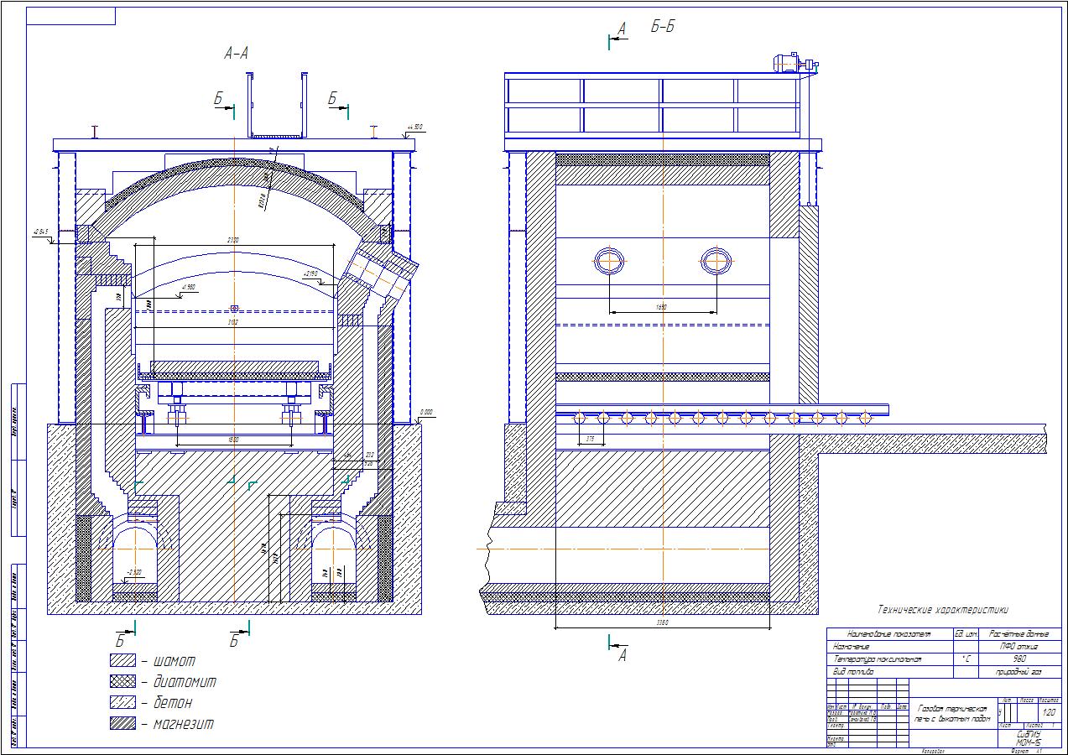
Task: Click the '+1.980' elevation mark
Action: coord(189,288)
